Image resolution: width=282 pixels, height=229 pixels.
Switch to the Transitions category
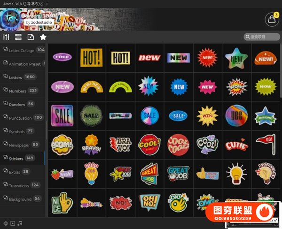coord(21,185)
